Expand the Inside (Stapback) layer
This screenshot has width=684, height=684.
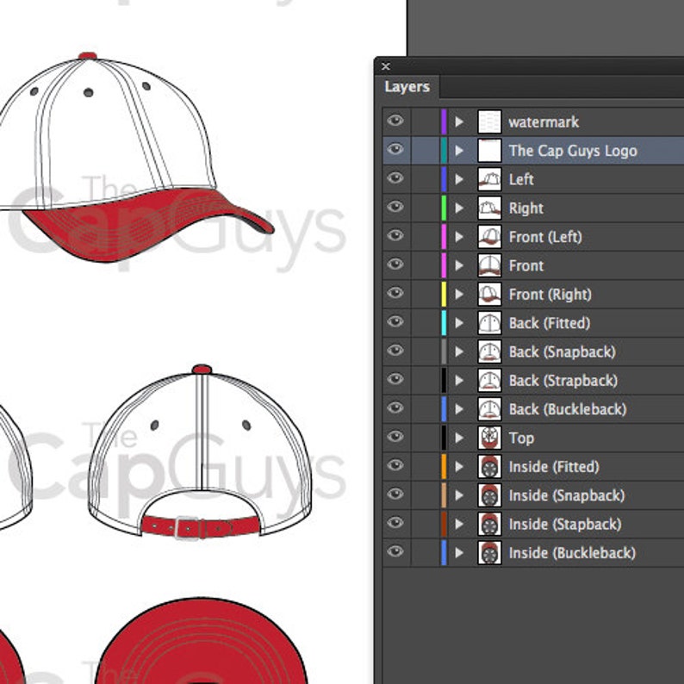459,525
